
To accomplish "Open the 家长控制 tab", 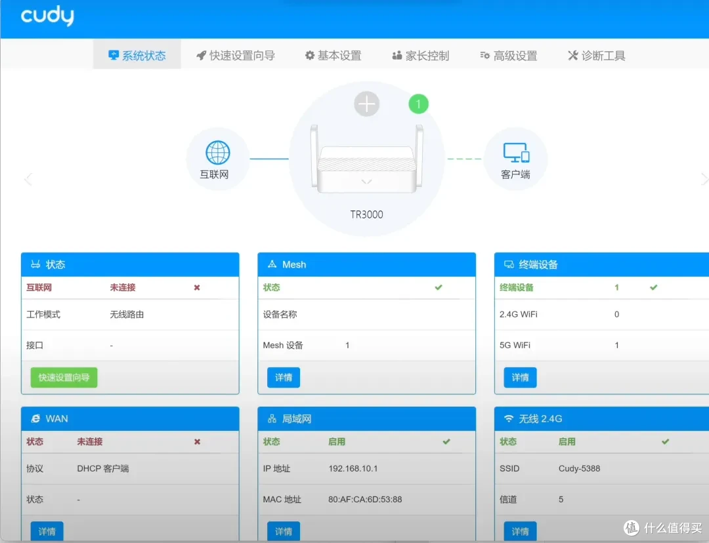I will point(421,55).
